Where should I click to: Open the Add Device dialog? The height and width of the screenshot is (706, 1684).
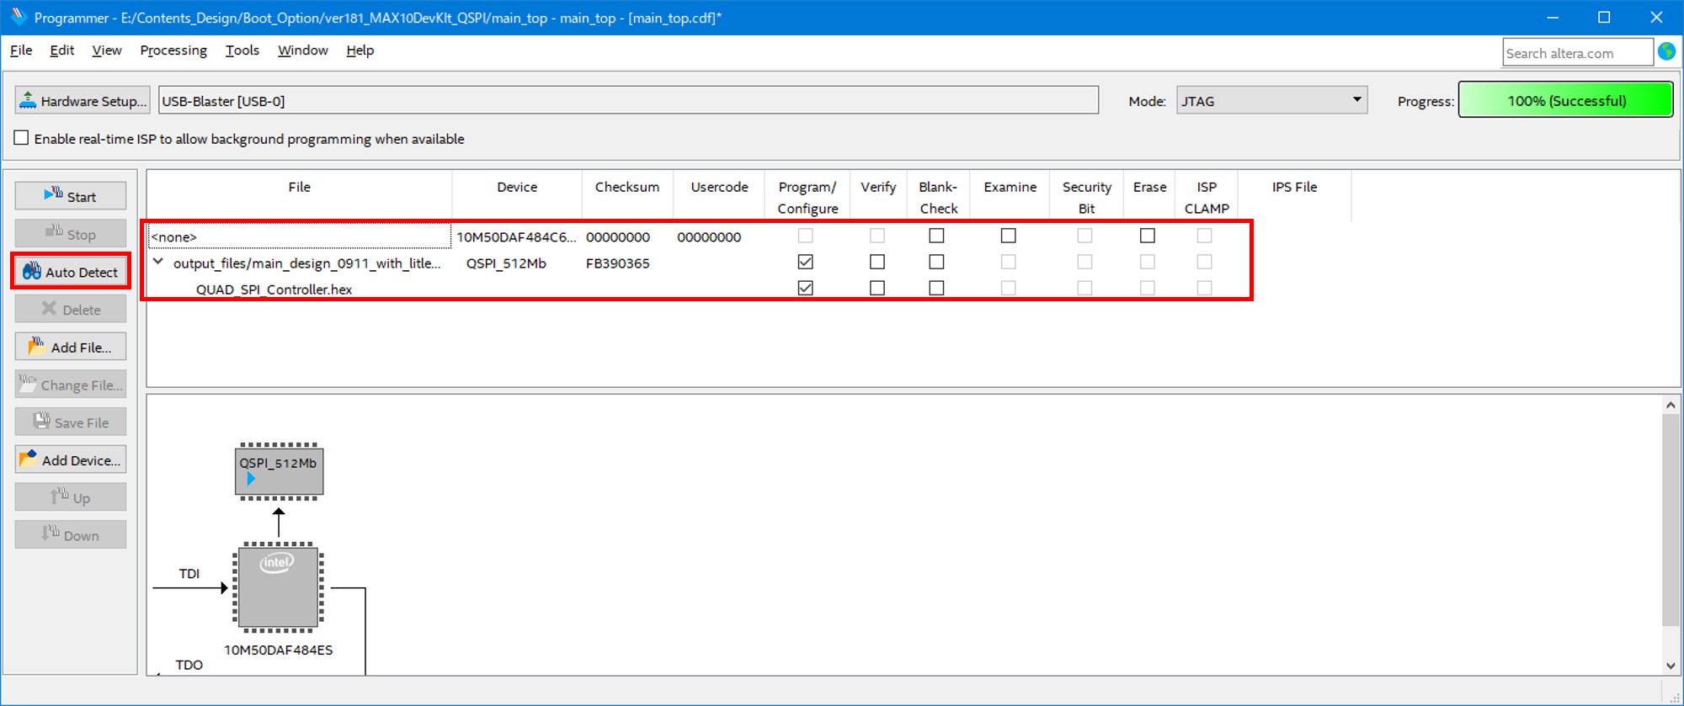click(71, 460)
